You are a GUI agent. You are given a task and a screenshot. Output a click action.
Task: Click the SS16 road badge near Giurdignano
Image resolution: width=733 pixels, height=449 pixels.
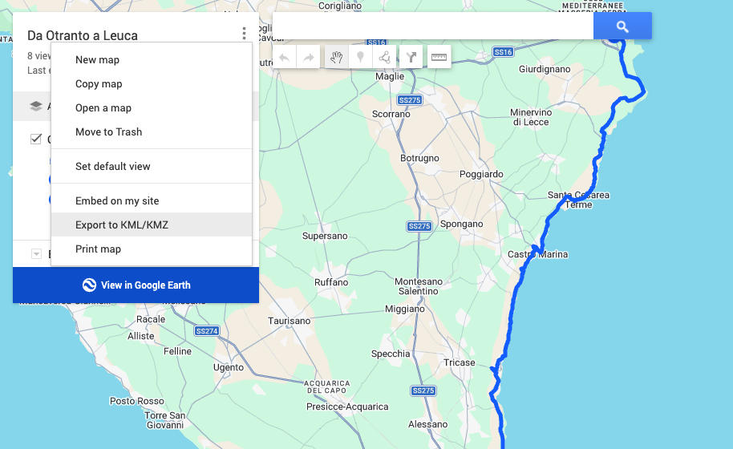tap(503, 52)
